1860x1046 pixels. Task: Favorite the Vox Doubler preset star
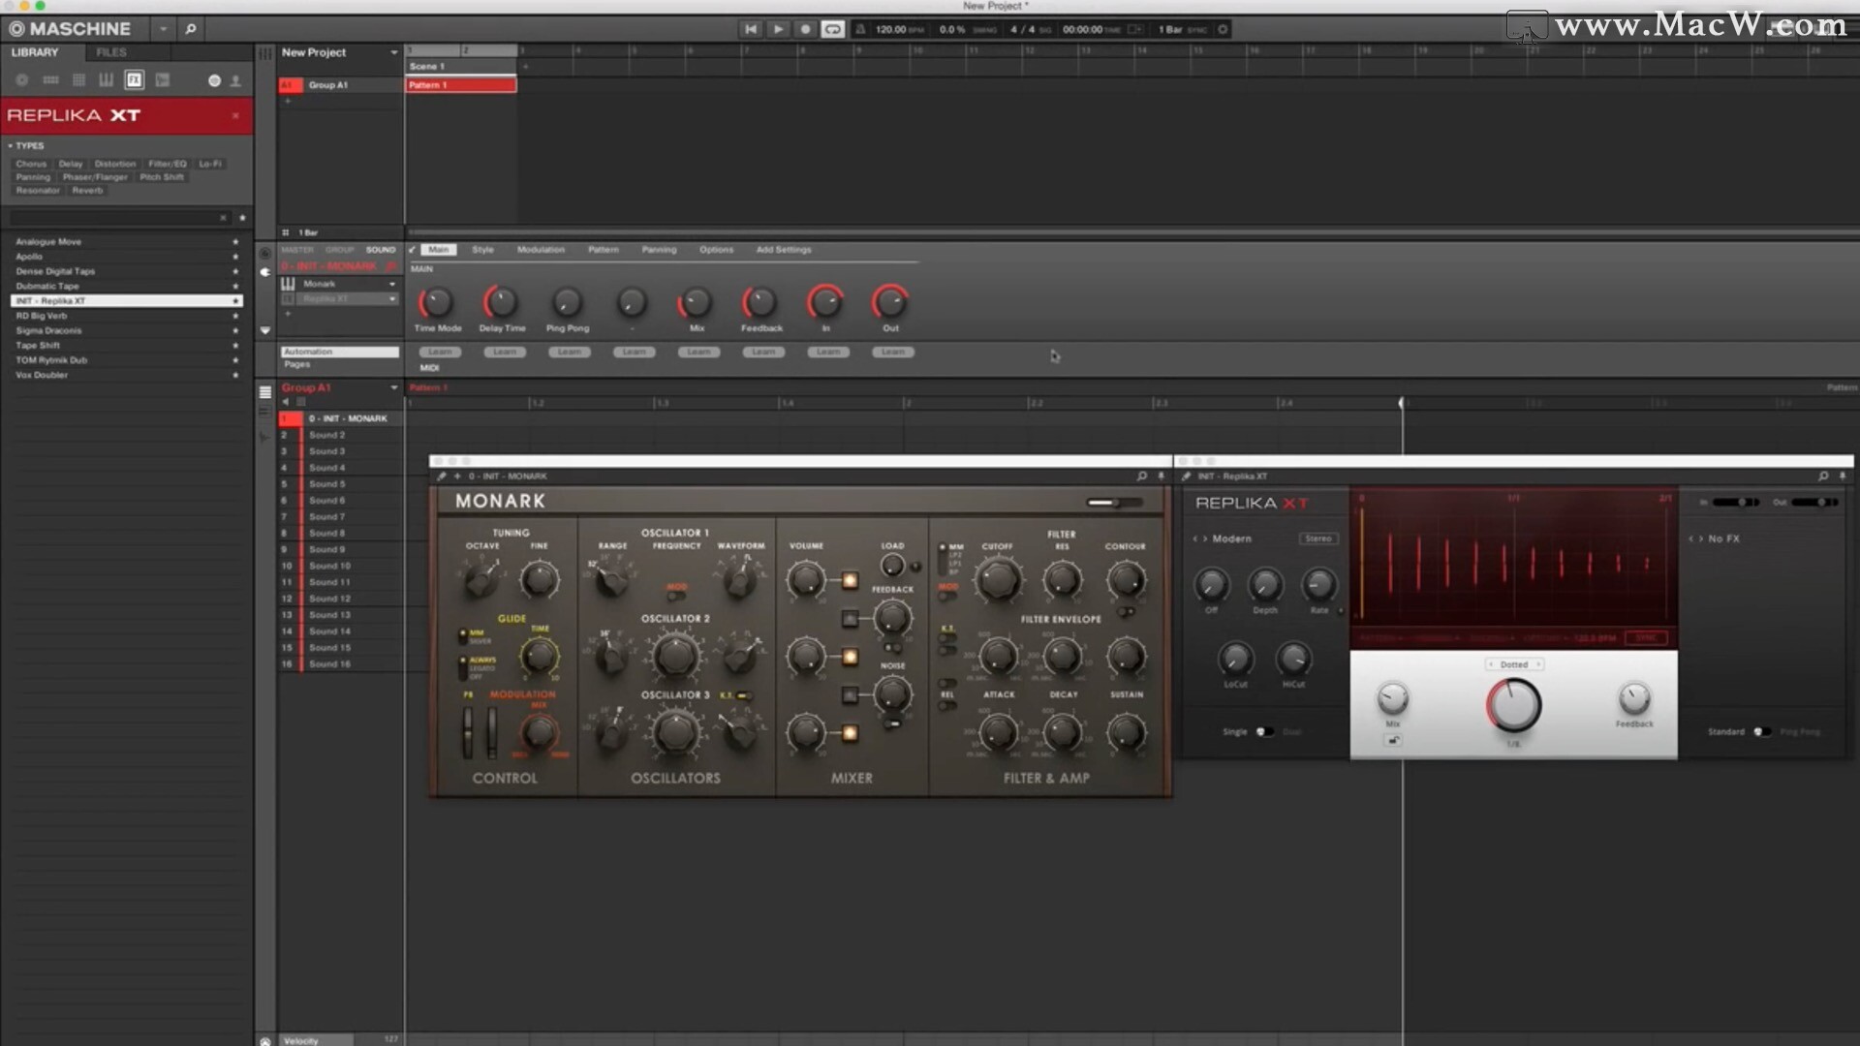pos(235,375)
